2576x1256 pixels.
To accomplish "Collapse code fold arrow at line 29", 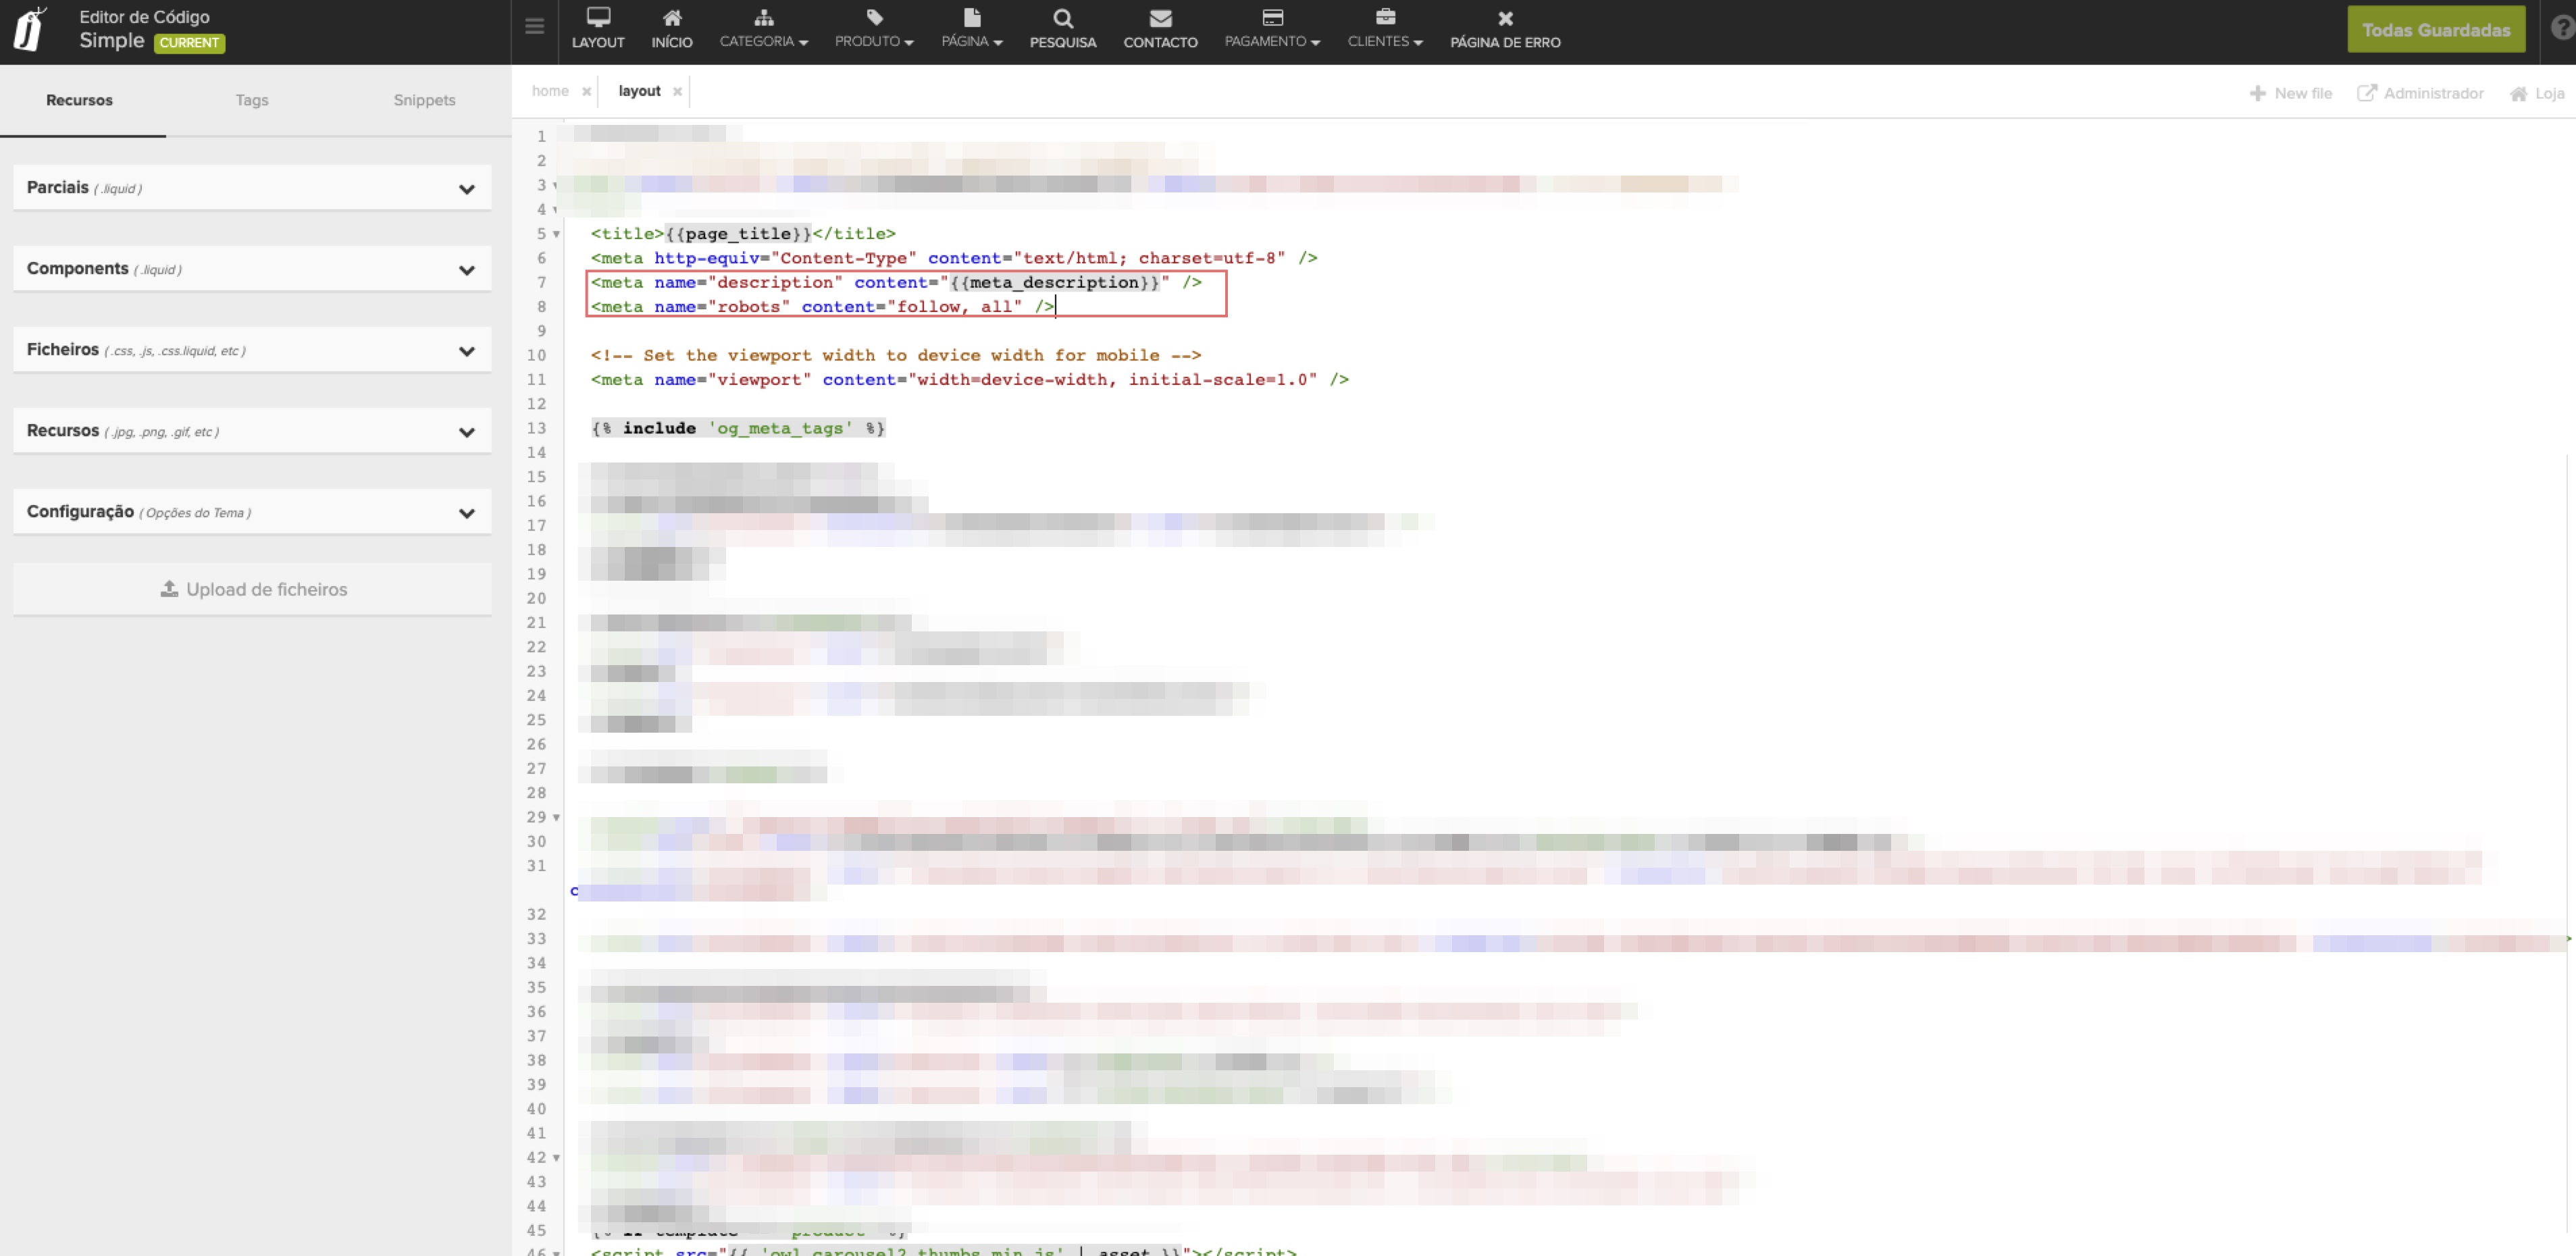I will tap(556, 817).
